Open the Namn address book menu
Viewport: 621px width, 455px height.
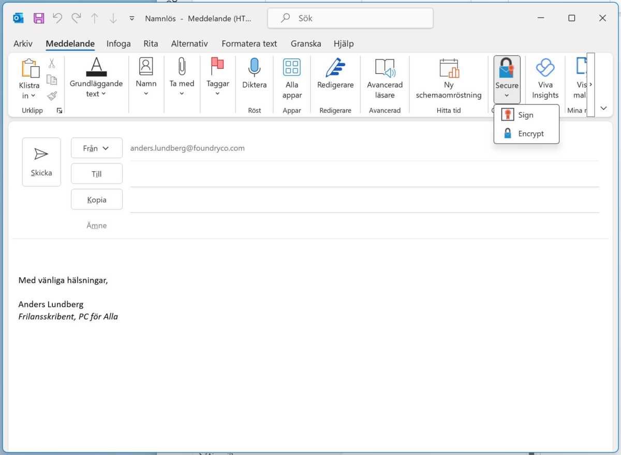146,78
